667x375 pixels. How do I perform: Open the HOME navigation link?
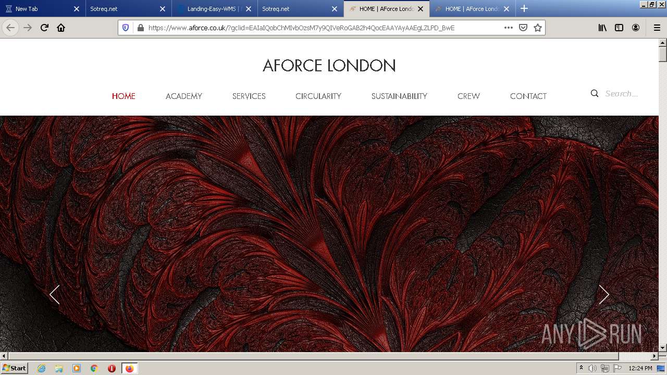tap(123, 96)
